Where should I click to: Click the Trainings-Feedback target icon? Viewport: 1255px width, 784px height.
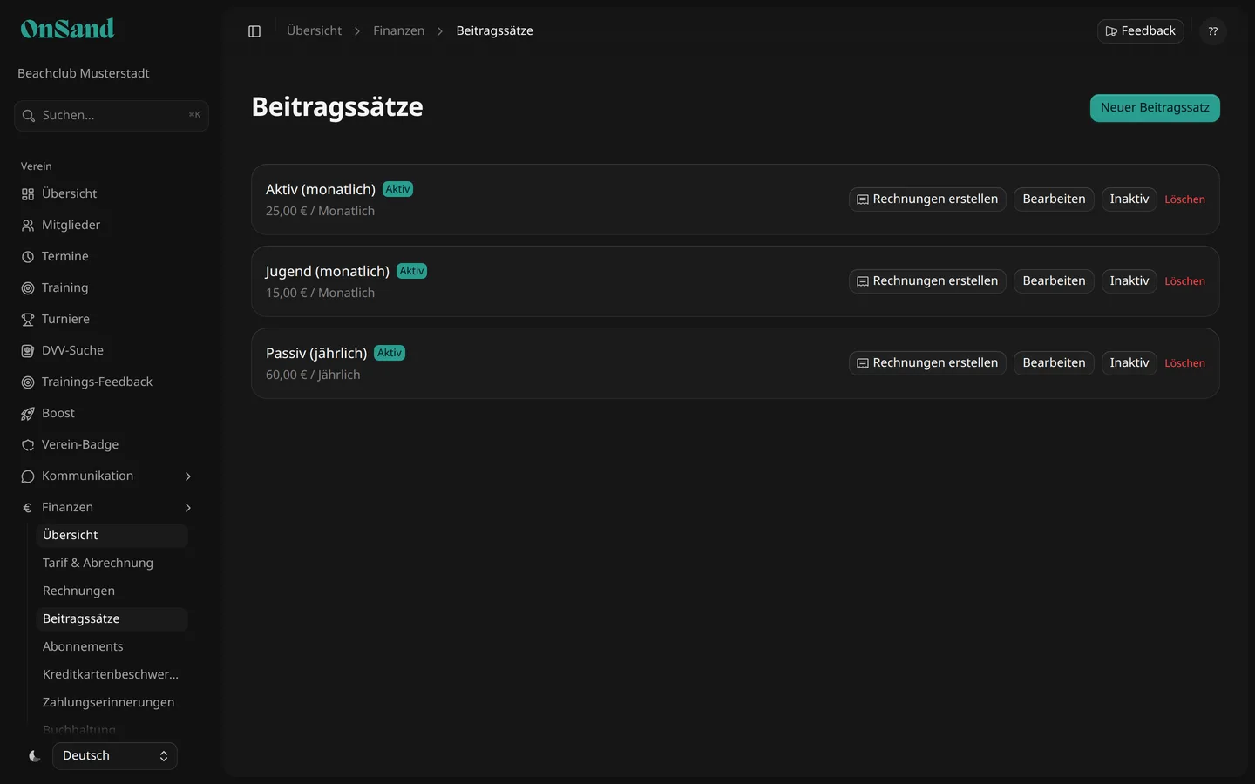pyautogui.click(x=28, y=382)
